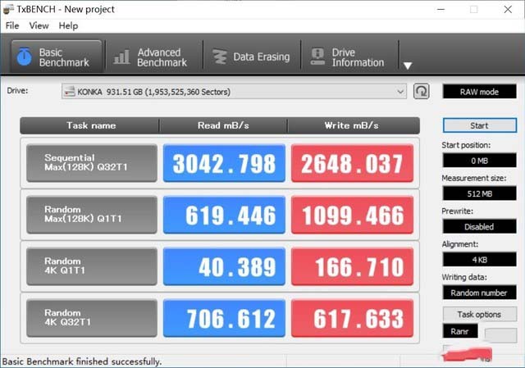Click the sequential read value 3042.798
The image size is (525, 368).
224,163
